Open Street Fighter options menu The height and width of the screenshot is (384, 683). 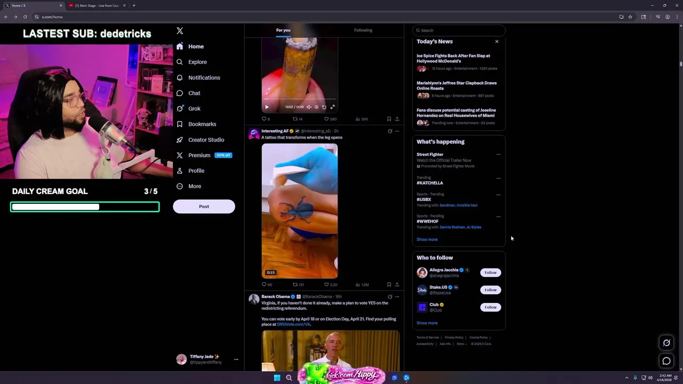pyautogui.click(x=498, y=155)
